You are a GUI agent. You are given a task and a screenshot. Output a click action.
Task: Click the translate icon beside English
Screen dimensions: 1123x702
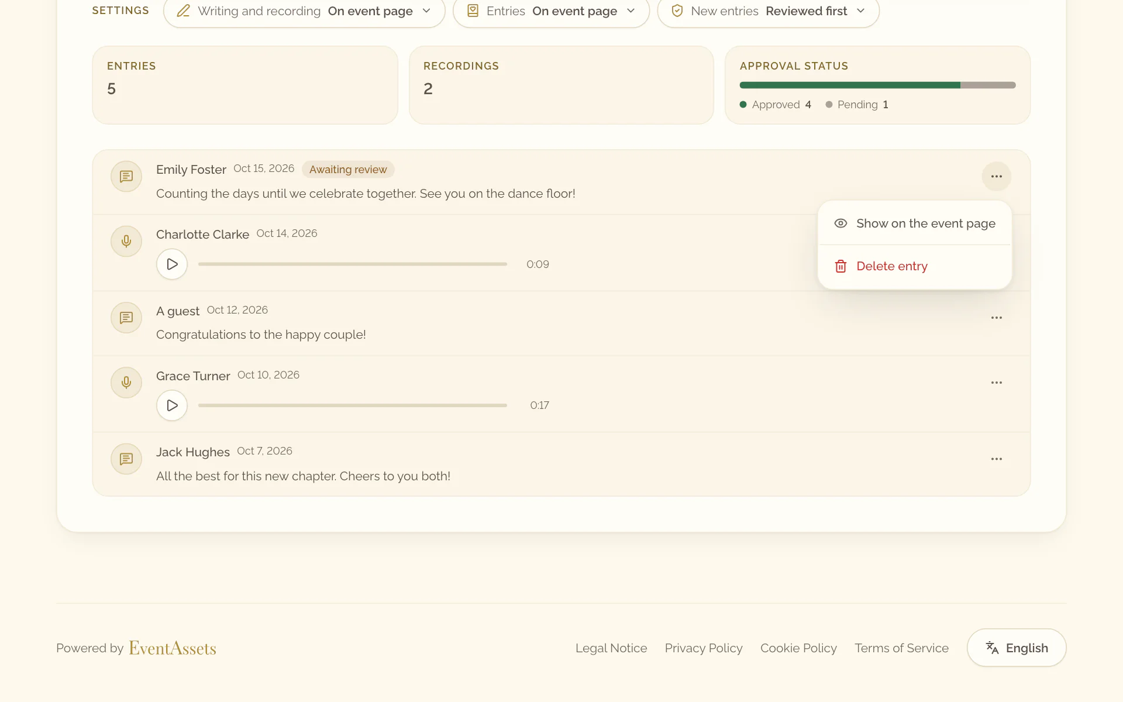(x=992, y=648)
